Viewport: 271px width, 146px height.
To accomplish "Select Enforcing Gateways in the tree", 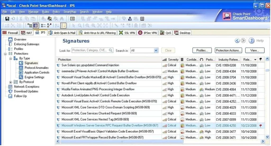I will (27, 44).
